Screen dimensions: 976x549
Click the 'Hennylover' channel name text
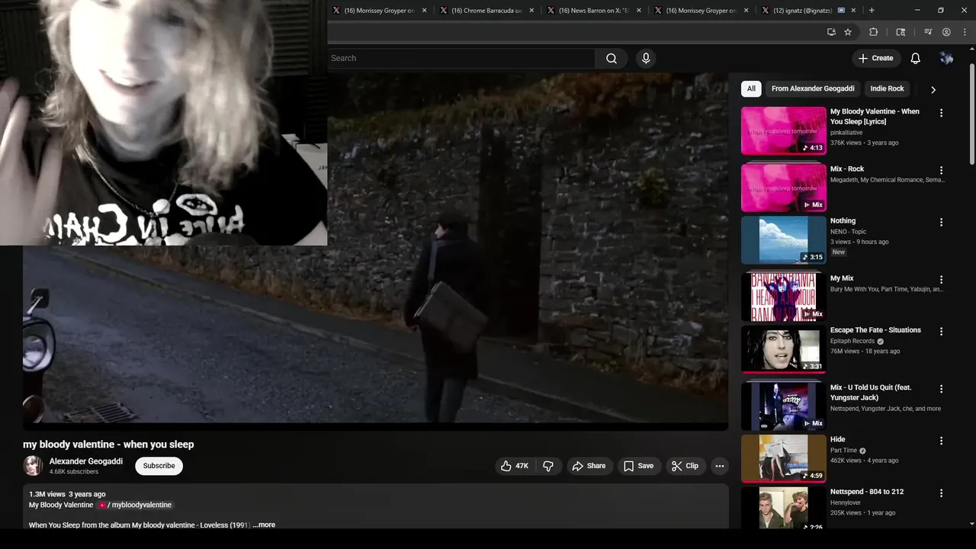[847, 502]
